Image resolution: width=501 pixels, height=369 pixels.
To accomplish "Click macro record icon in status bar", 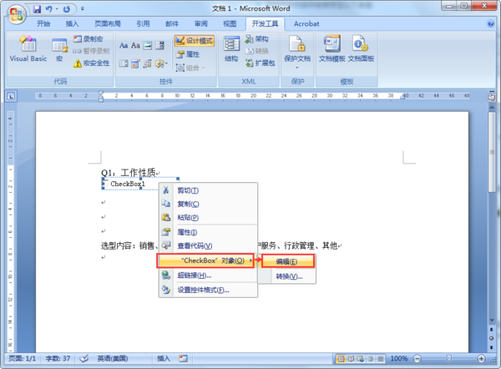I will [x=183, y=358].
